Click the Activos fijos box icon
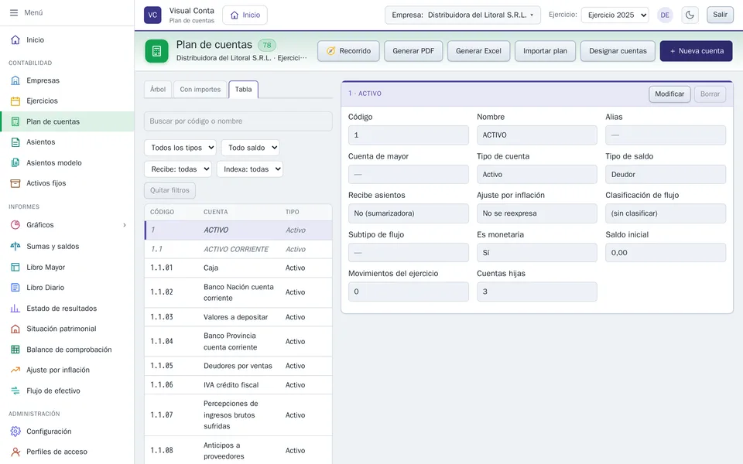Viewport: 743px width, 464px height. [x=15, y=183]
